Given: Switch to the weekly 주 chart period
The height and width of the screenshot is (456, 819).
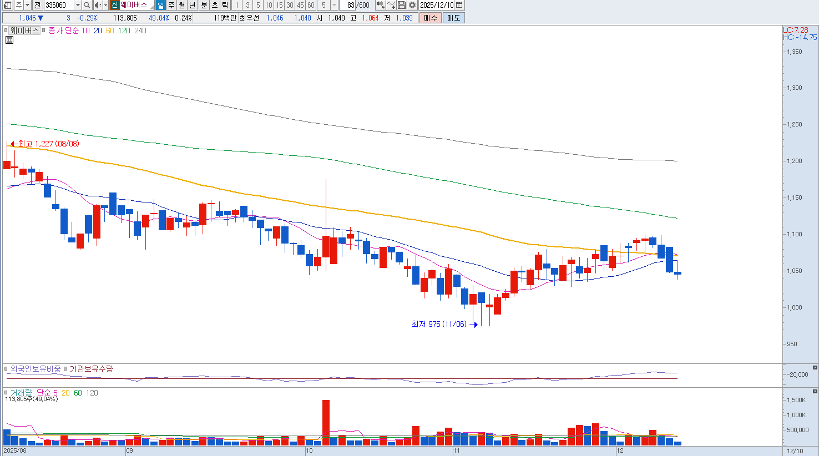Looking at the screenshot, I should tap(171, 5).
